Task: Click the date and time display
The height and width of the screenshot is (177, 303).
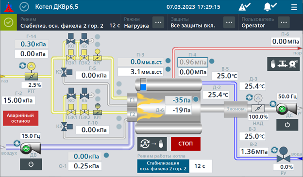Action: tap(193, 7)
